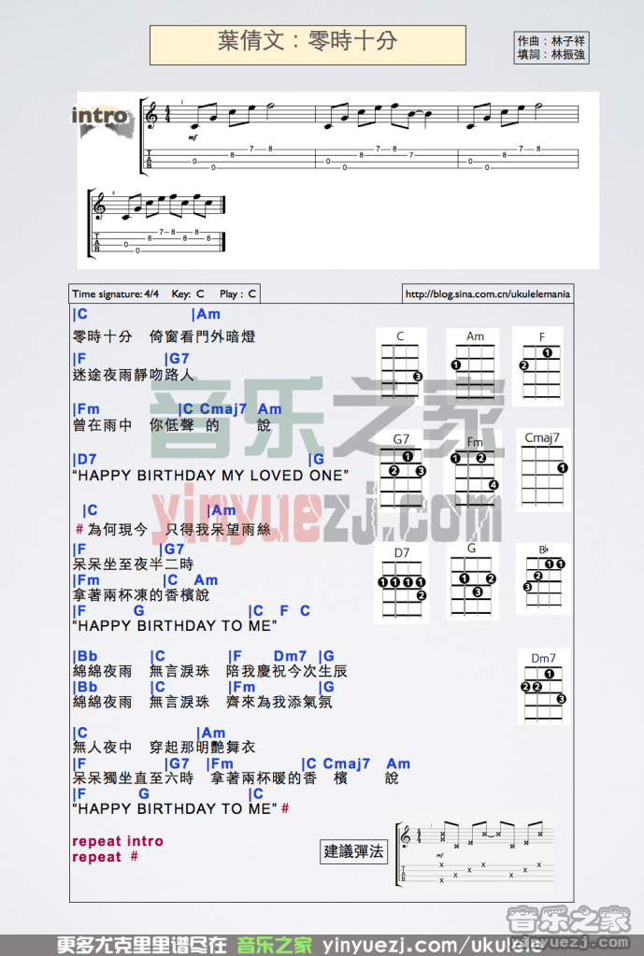
Task: Select the Am chord diagram
Action: click(x=473, y=364)
